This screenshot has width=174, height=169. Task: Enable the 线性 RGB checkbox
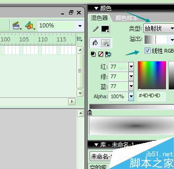tap(147, 51)
